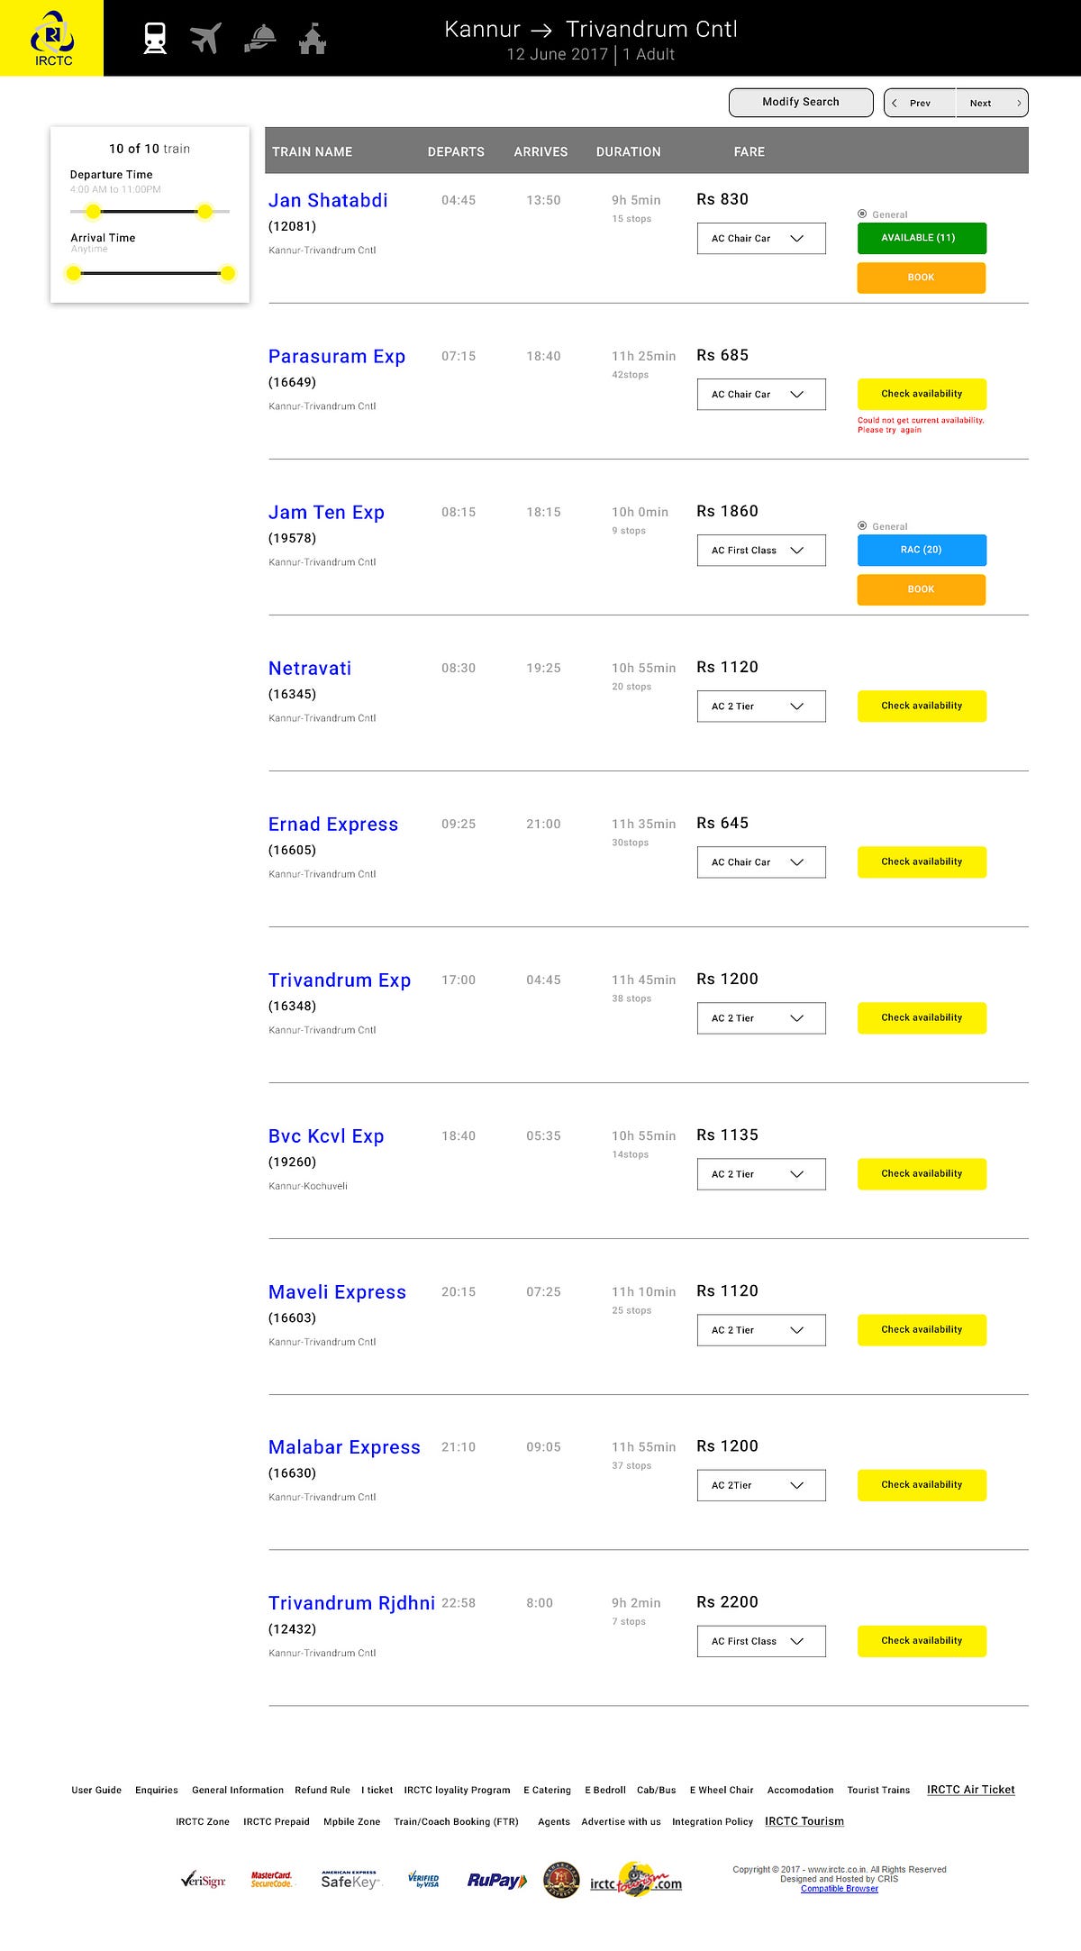Click the left Departure Time slider handle
The height and width of the screenshot is (1951, 1081).
click(93, 212)
